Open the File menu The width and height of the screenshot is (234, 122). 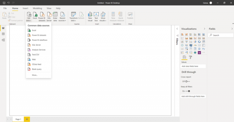click(5, 8)
